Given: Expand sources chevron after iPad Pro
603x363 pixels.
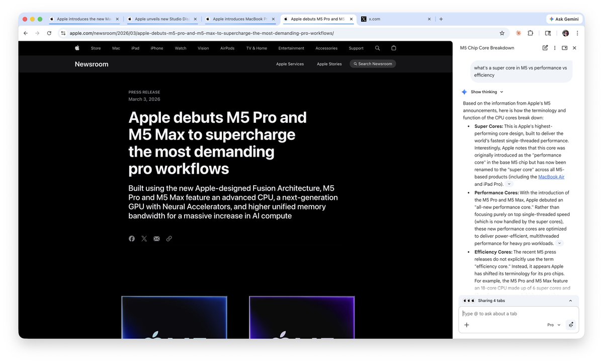Looking at the screenshot, I should (x=509, y=184).
